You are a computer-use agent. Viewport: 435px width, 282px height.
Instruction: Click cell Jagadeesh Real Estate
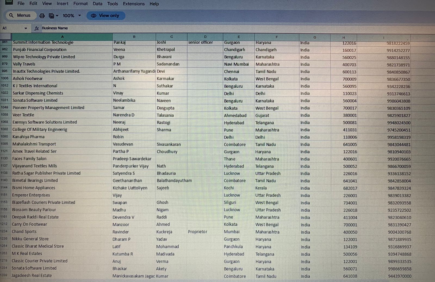31,275
